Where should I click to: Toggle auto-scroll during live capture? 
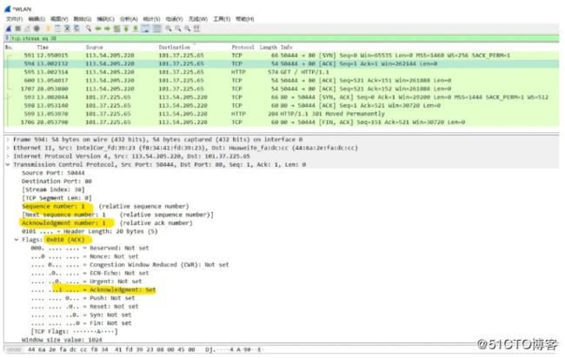pos(145,29)
